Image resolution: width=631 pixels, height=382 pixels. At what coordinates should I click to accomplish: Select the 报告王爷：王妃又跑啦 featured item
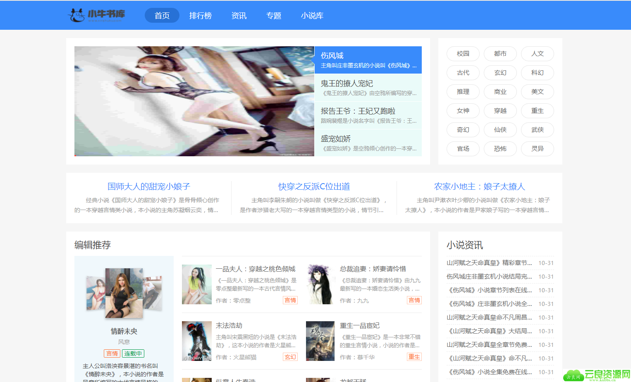pos(368,115)
